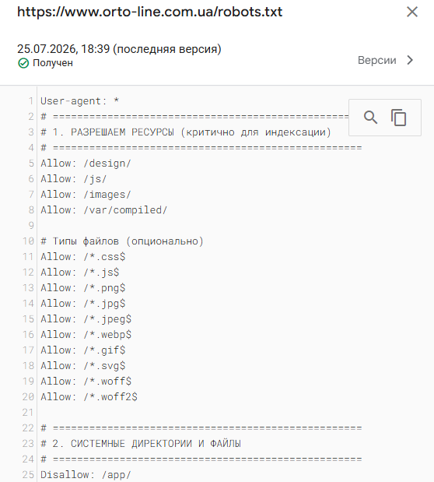
Task: Click line 1 User-agent directive
Action: pyautogui.click(x=80, y=100)
